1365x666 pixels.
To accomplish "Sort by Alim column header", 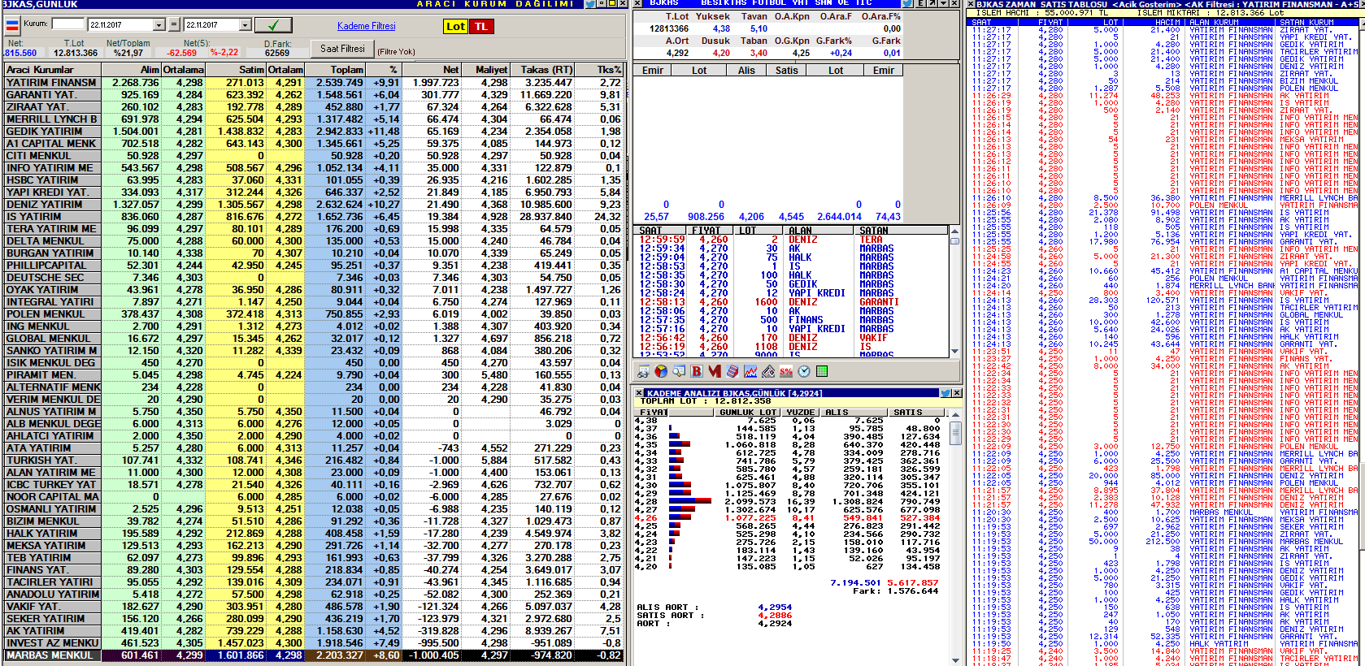I will 132,70.
